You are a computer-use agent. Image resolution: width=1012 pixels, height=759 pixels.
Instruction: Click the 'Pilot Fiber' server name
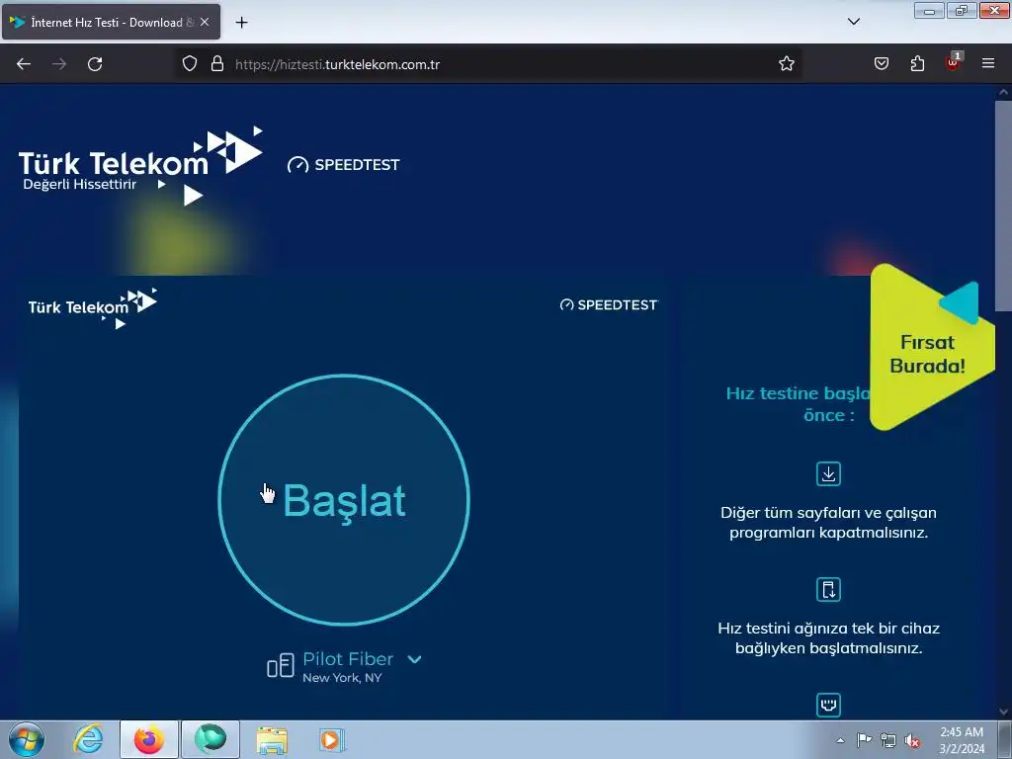click(x=348, y=659)
